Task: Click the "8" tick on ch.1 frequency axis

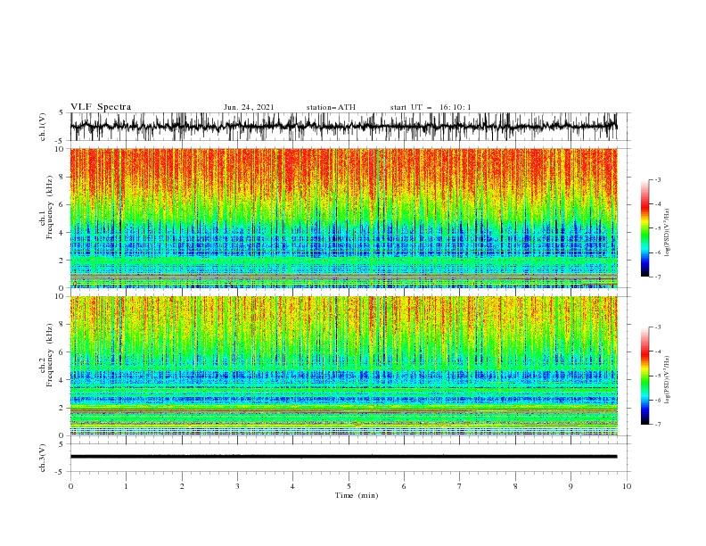Action: coord(62,177)
